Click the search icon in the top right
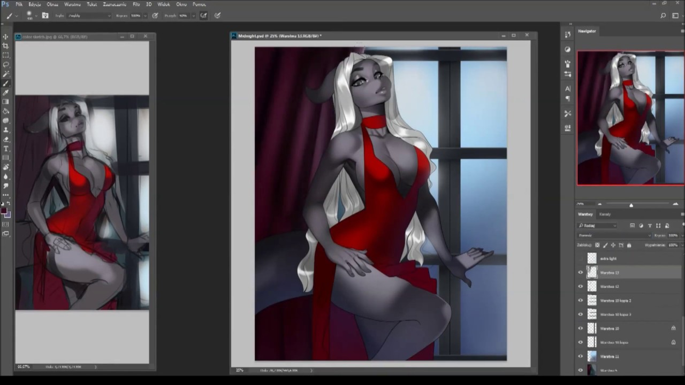The image size is (685, 385). pyautogui.click(x=663, y=16)
